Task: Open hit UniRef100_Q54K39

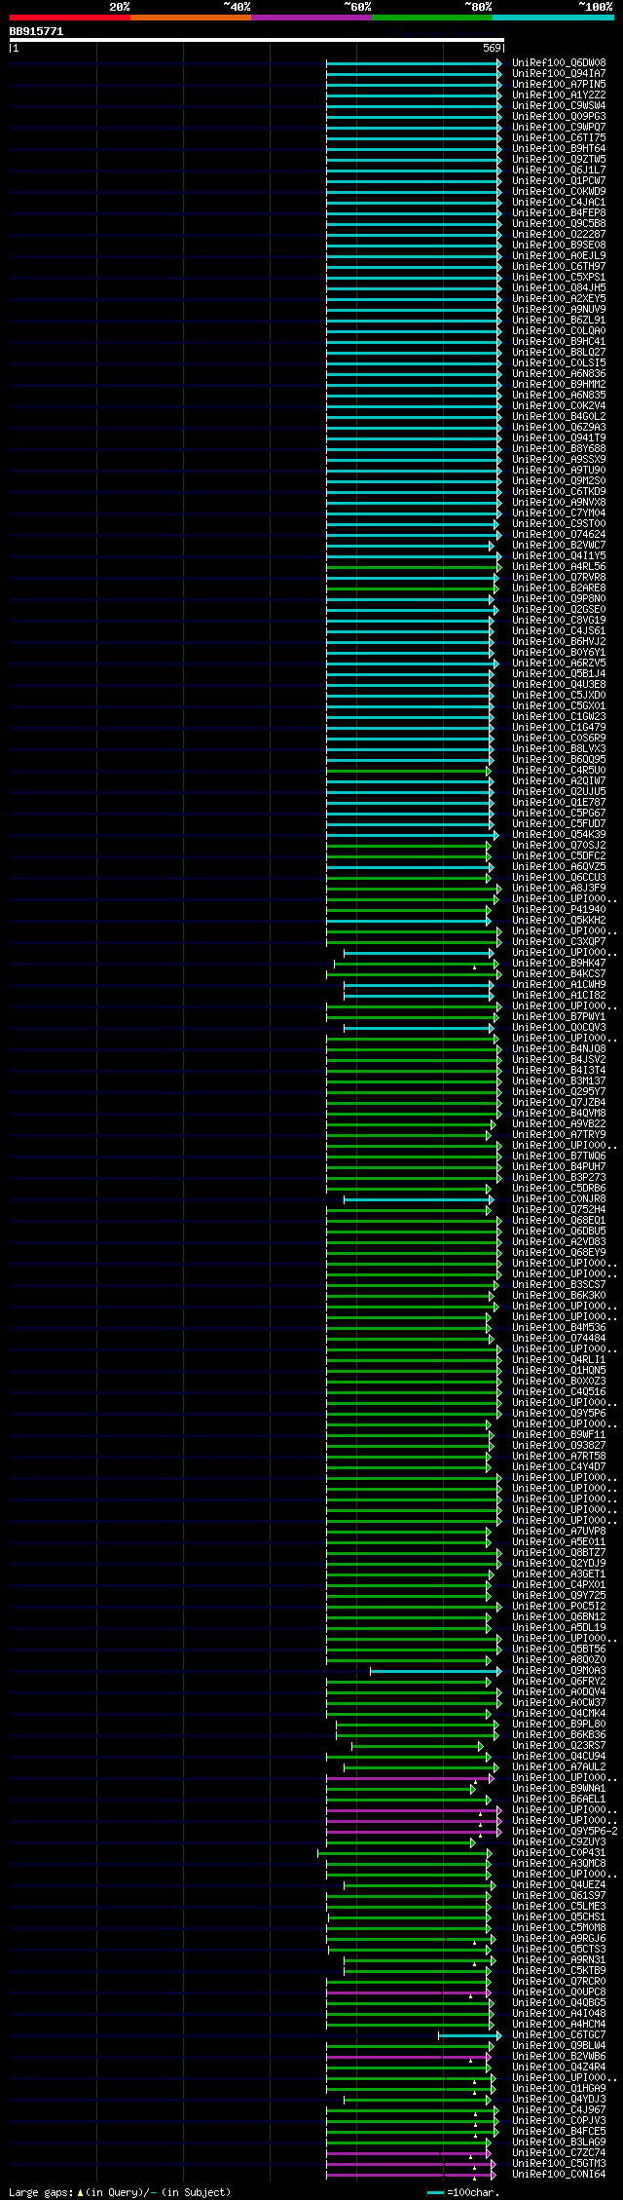Action: click(x=559, y=834)
